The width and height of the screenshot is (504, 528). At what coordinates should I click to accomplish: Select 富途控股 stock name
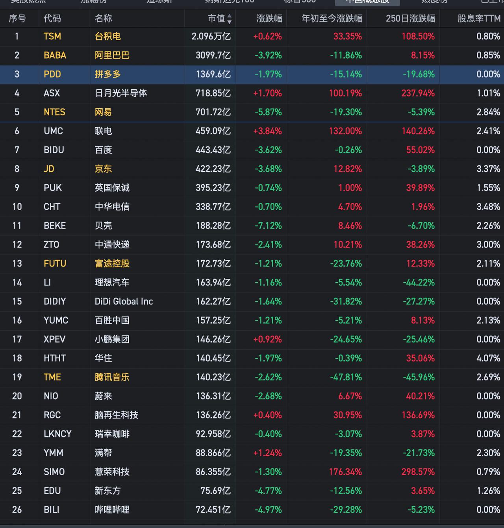pos(112,263)
